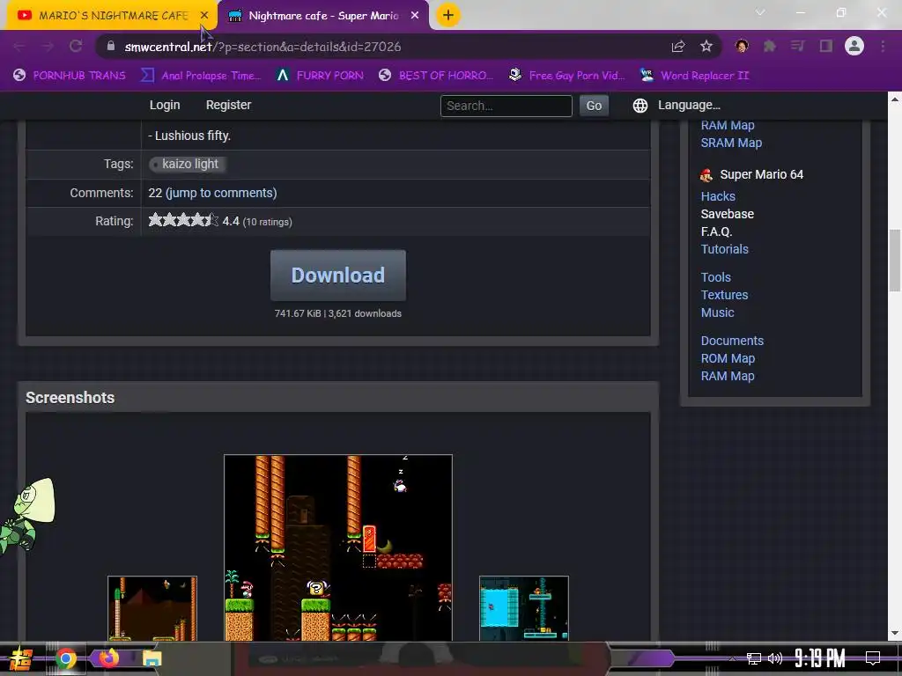Open the Windows Start menu
902x676 pixels.
click(21, 658)
